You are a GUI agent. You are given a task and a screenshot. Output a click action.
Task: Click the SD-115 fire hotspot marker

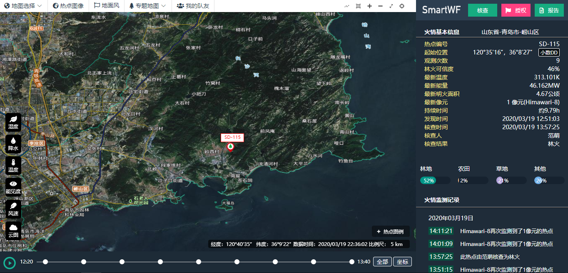point(230,146)
